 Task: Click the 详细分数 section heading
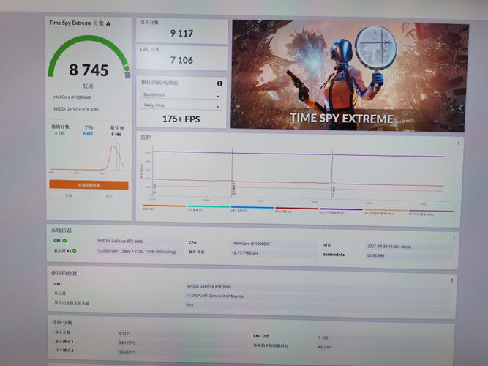[x=62, y=322]
